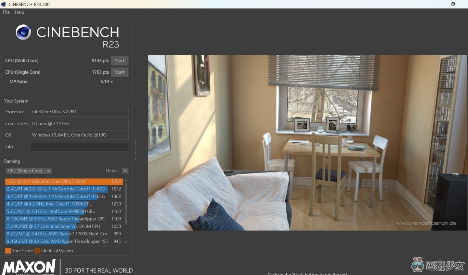Viewport: 468px width, 275px height.
Task: Start the CPU Multi Core test
Action: [x=120, y=61]
